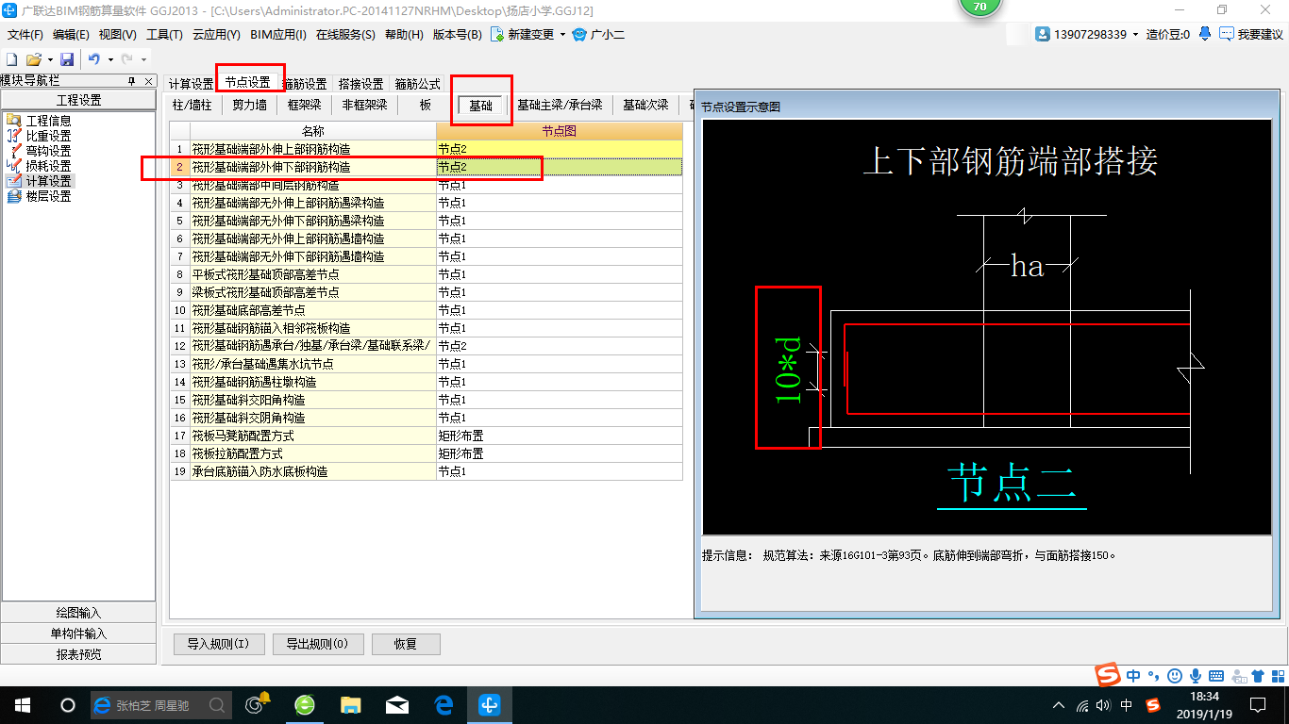Select the 剪力墙 component tab
The width and height of the screenshot is (1289, 724).
pos(249,105)
